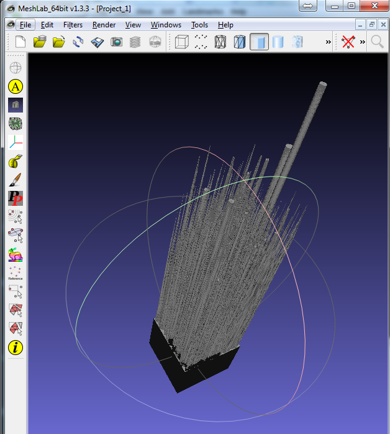Select the Reference scene tool
The width and height of the screenshot is (390, 434).
coord(16,273)
